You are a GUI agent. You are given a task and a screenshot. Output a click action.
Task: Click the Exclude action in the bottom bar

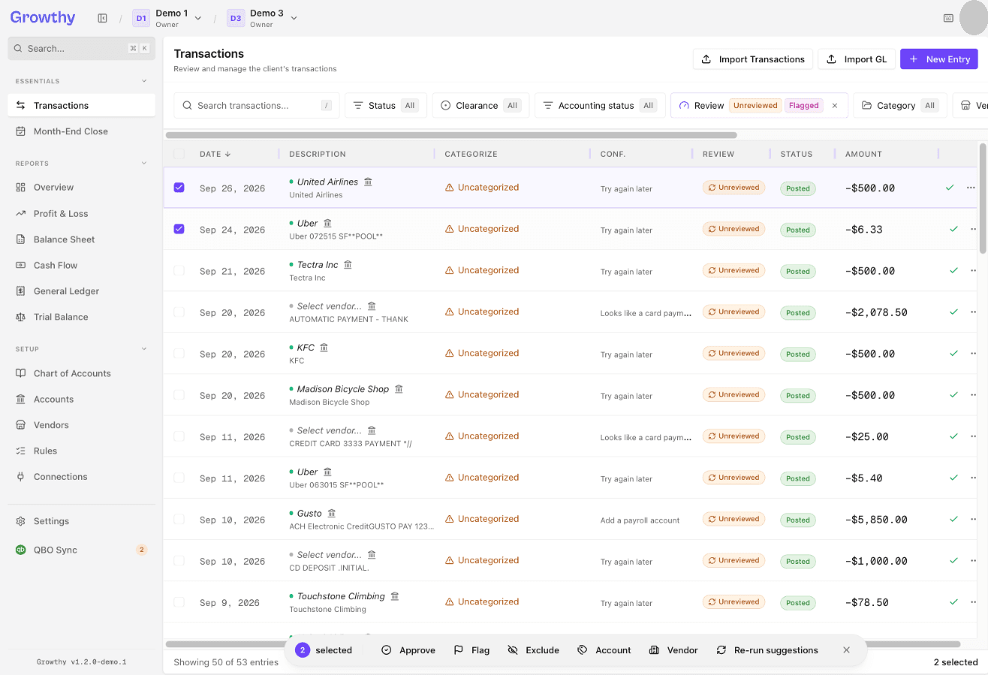click(x=533, y=650)
